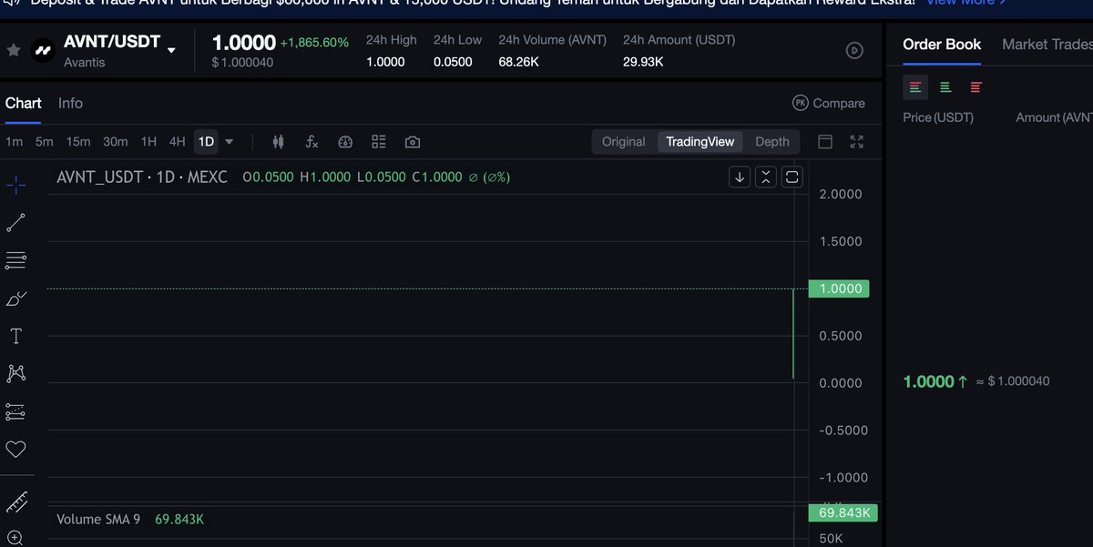Screen dimensions: 1093x547
Task: Select the chart patterns tool
Action: click(x=16, y=373)
